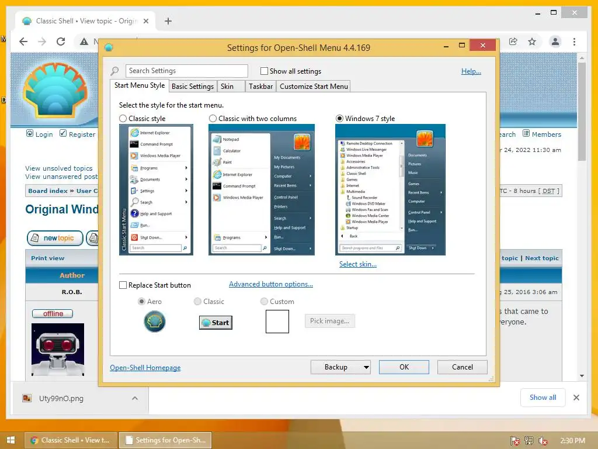This screenshot has width=598, height=449.
Task: Select the Aero button radio option
Action: [x=141, y=301]
